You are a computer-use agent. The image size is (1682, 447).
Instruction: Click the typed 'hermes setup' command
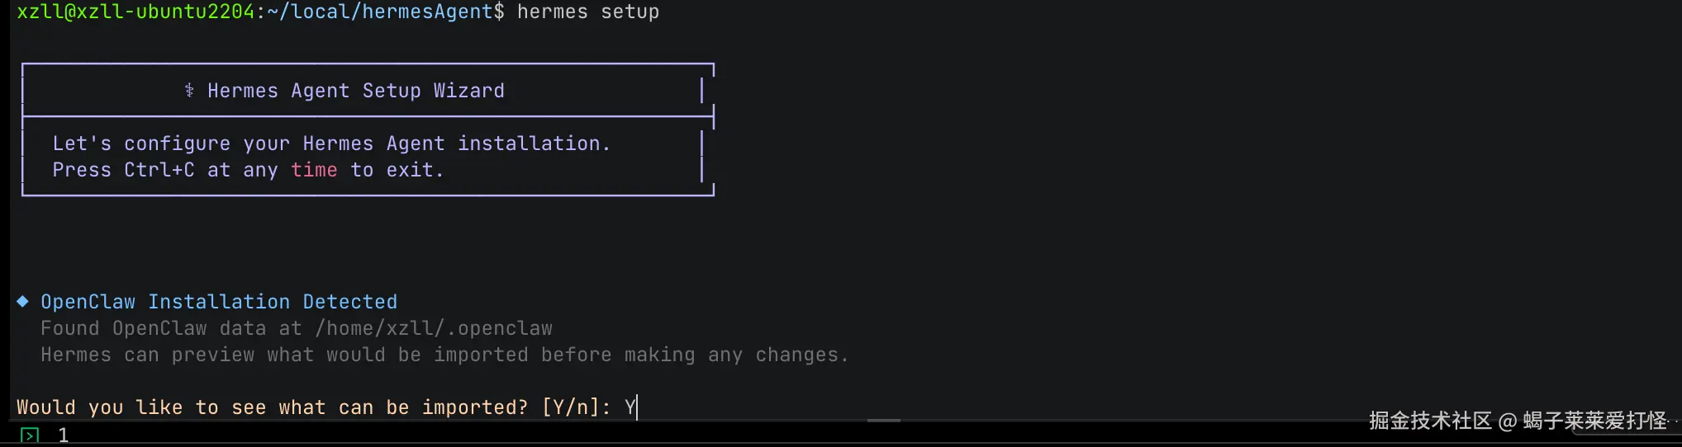pyautogui.click(x=588, y=12)
